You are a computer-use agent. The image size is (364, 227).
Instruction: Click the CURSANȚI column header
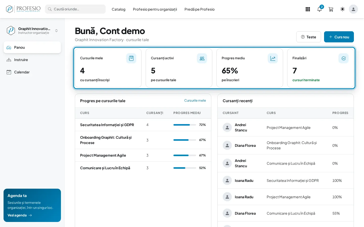[155, 113]
